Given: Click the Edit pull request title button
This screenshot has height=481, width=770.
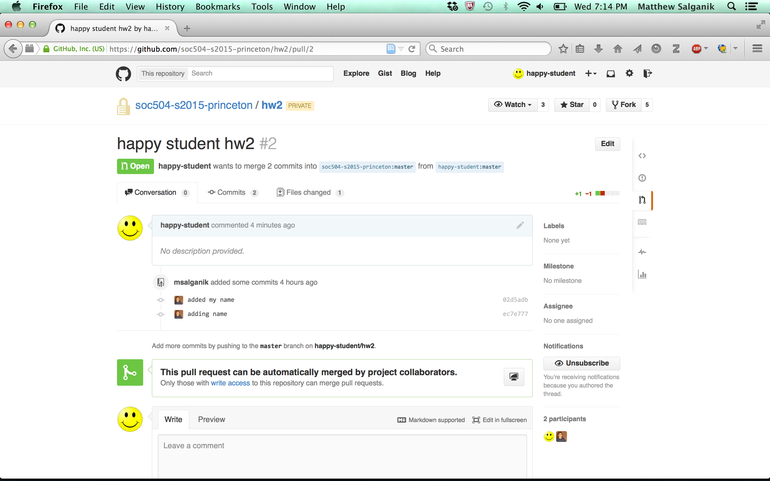Looking at the screenshot, I should pos(607,144).
